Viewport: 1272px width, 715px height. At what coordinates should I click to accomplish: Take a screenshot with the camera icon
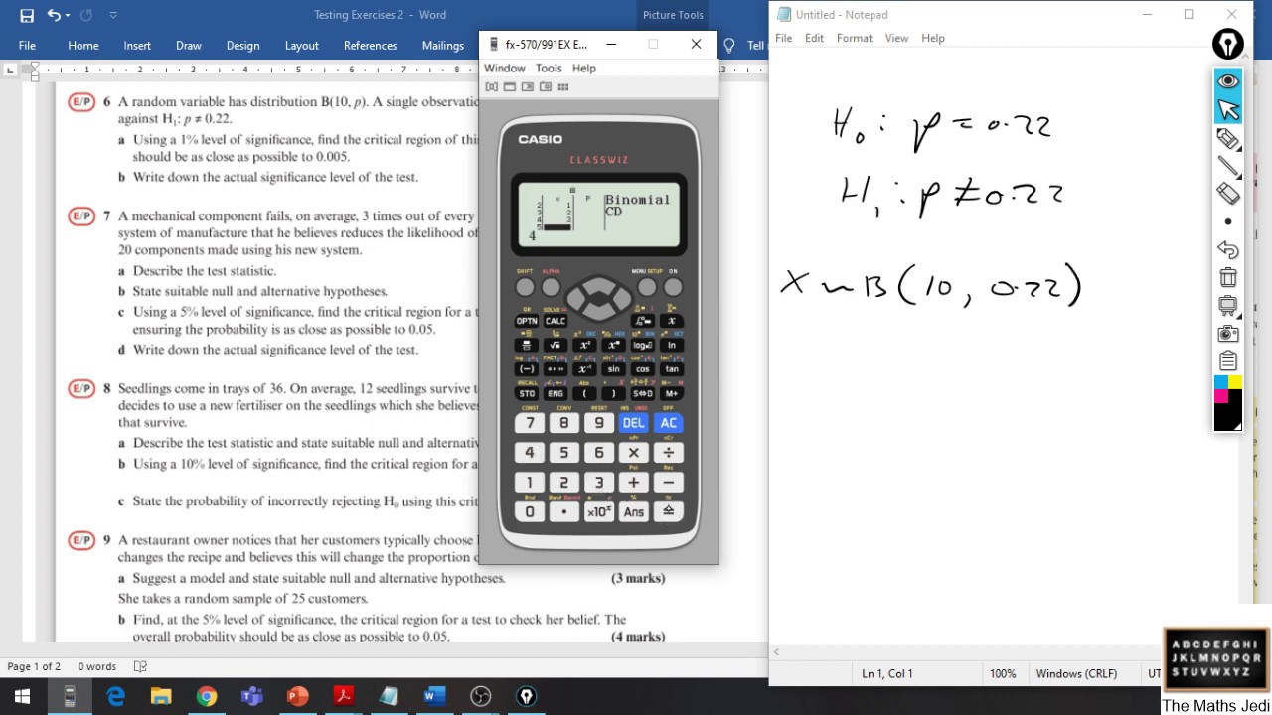click(x=1228, y=334)
